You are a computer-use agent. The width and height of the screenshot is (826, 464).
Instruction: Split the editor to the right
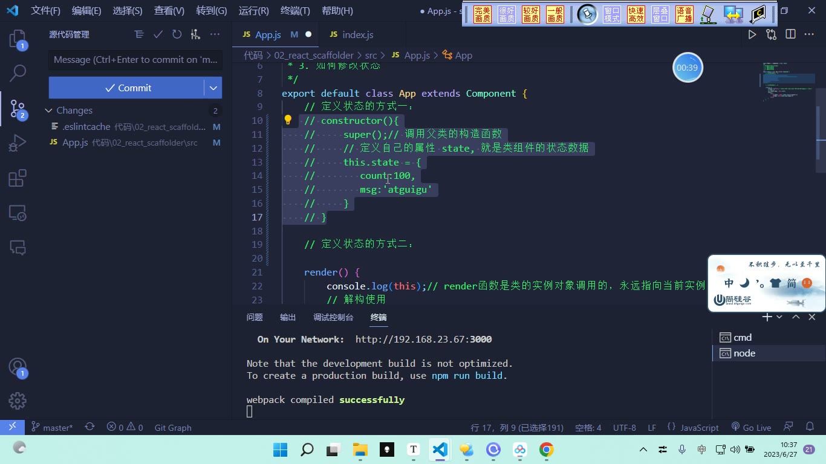790,34
